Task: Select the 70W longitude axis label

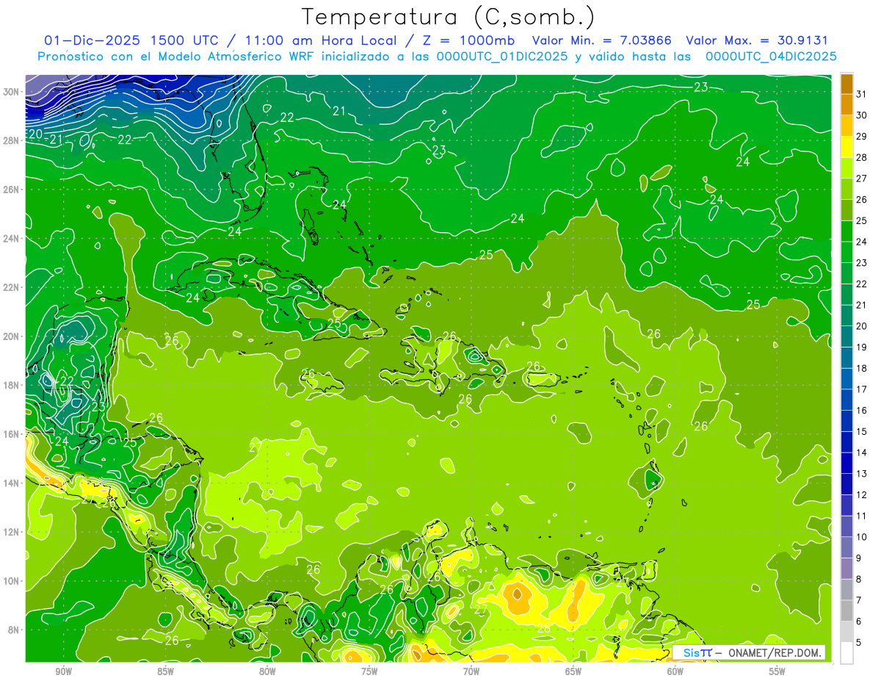Action: pyautogui.click(x=471, y=671)
